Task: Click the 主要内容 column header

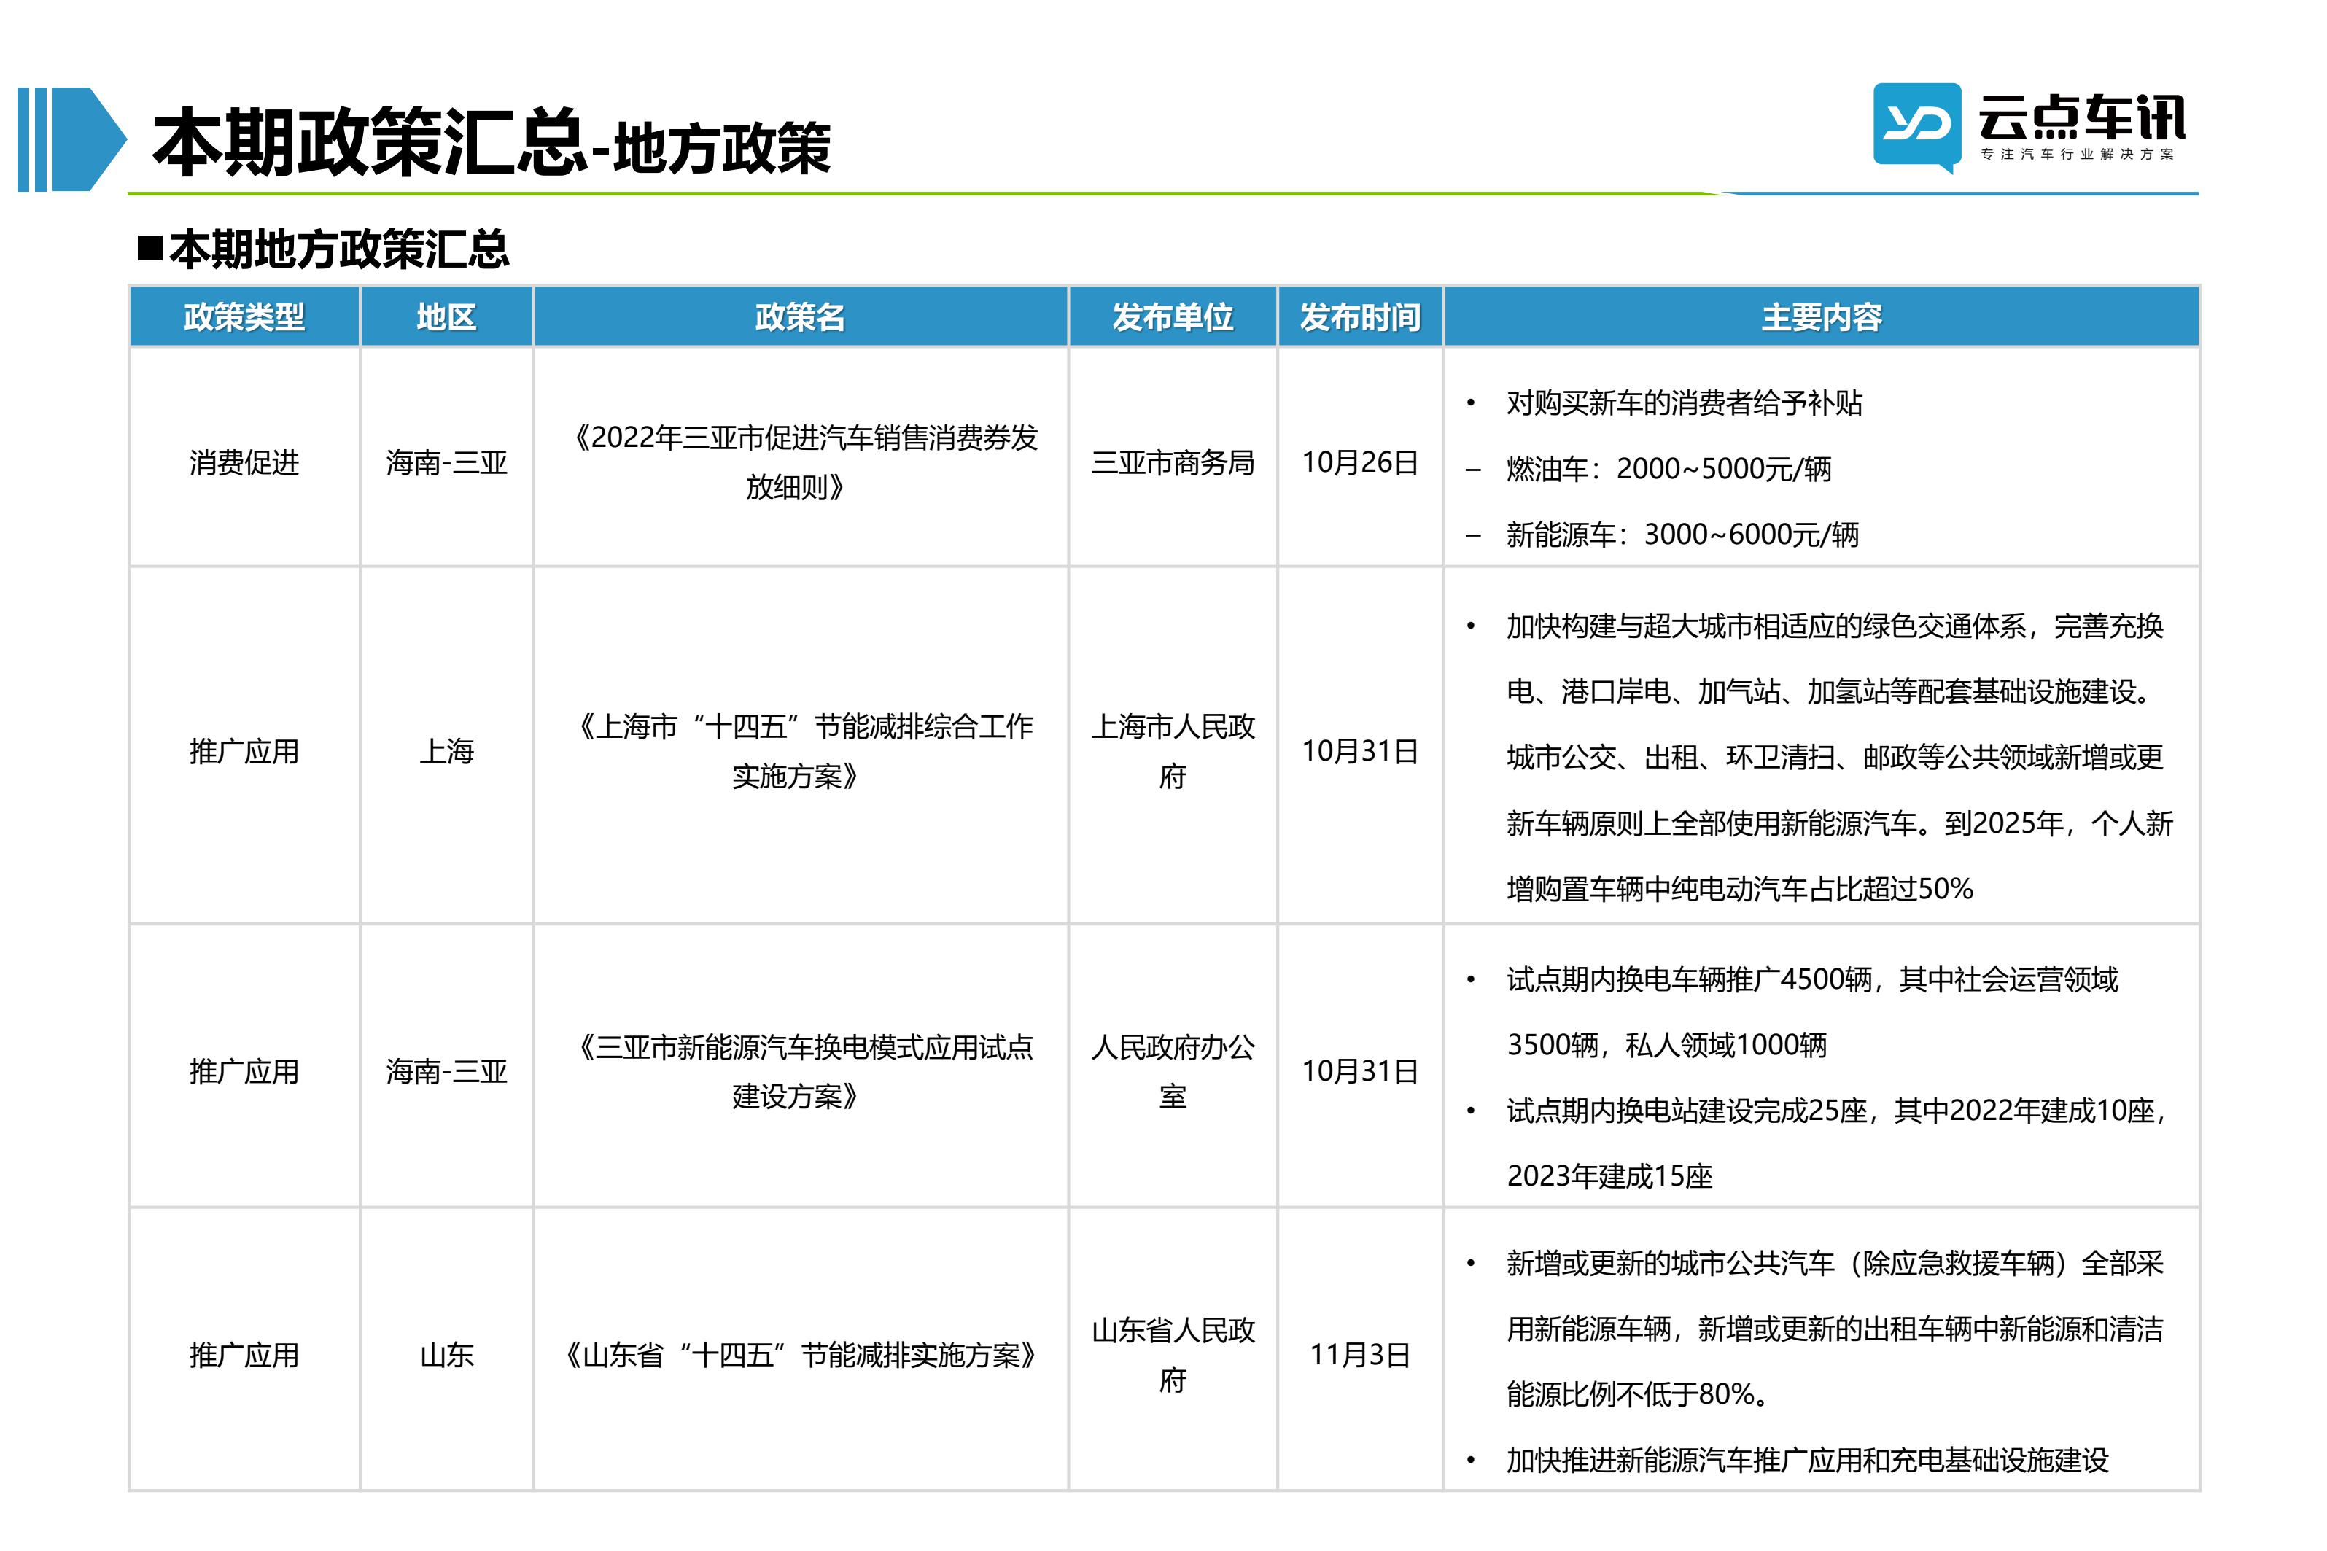Action: [x=1821, y=316]
